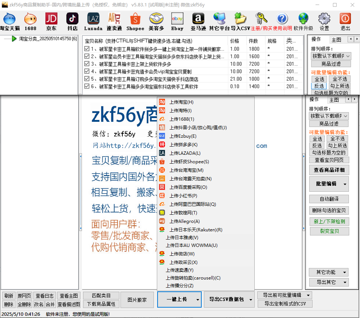The image size is (360, 318).
Task: Expand the 其它功能 dropdown button
Action: click(329, 272)
